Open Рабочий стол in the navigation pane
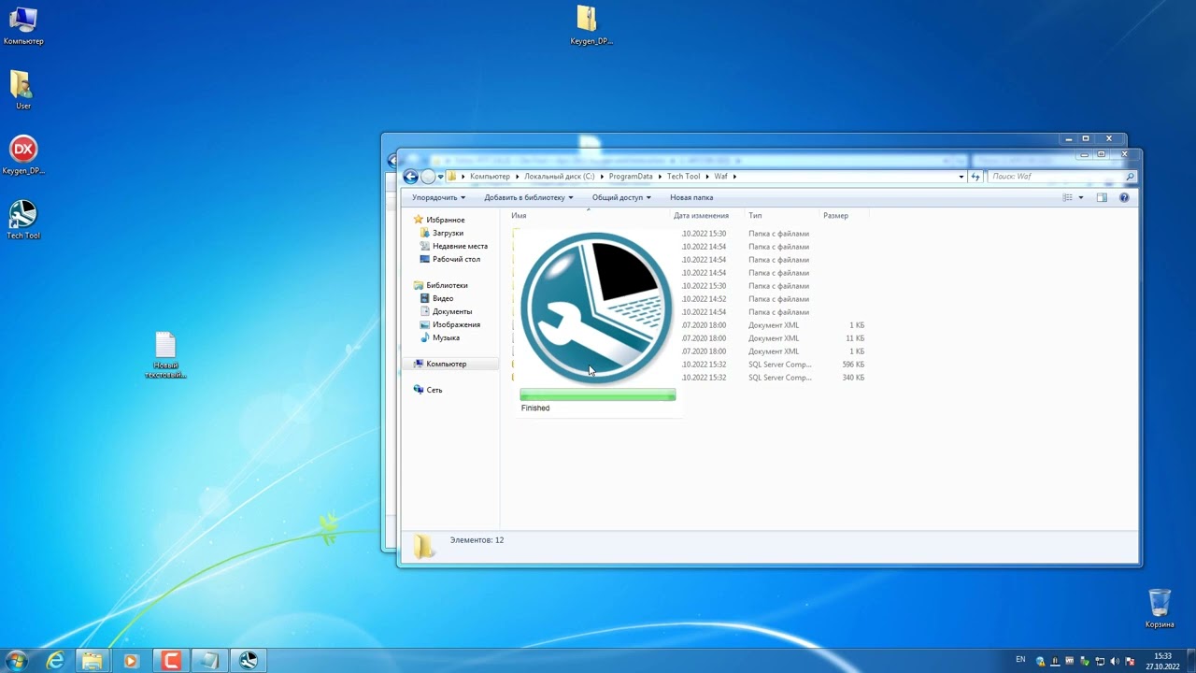The image size is (1196, 673). pyautogui.click(x=450, y=259)
